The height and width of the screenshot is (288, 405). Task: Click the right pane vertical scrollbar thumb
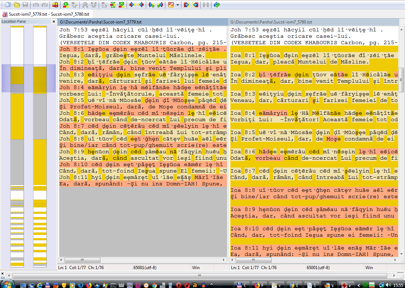401,80
